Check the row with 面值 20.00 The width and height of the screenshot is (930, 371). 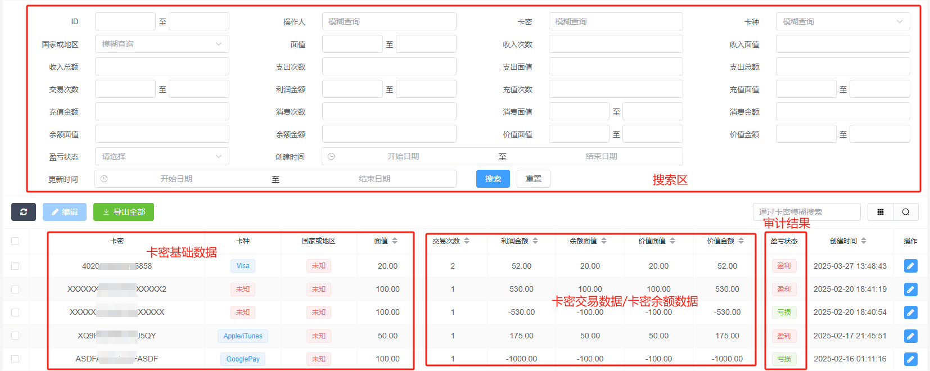click(x=15, y=266)
